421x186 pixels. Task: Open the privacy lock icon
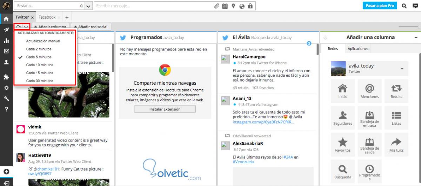click(x=250, y=6)
